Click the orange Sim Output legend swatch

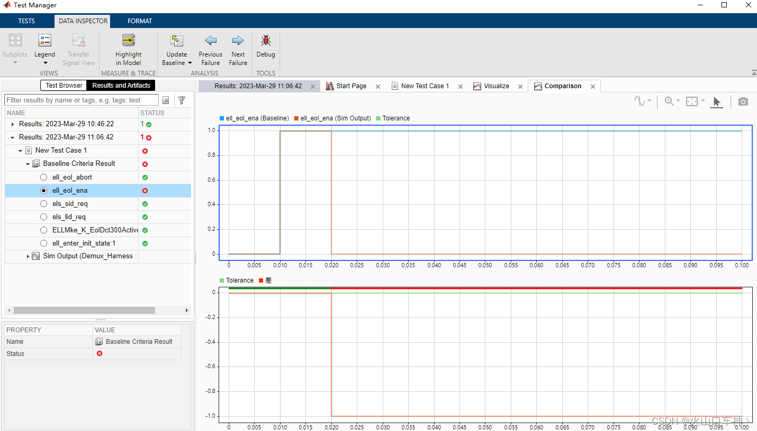pyautogui.click(x=296, y=118)
